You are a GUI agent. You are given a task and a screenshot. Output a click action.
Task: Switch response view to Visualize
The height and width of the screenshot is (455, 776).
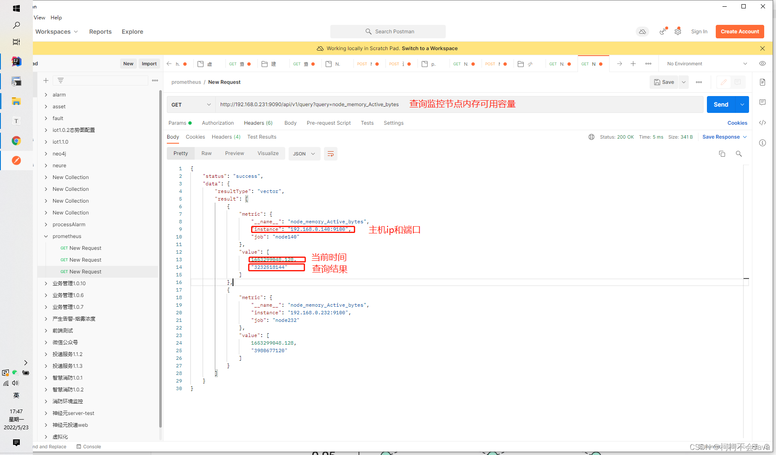tap(268, 153)
